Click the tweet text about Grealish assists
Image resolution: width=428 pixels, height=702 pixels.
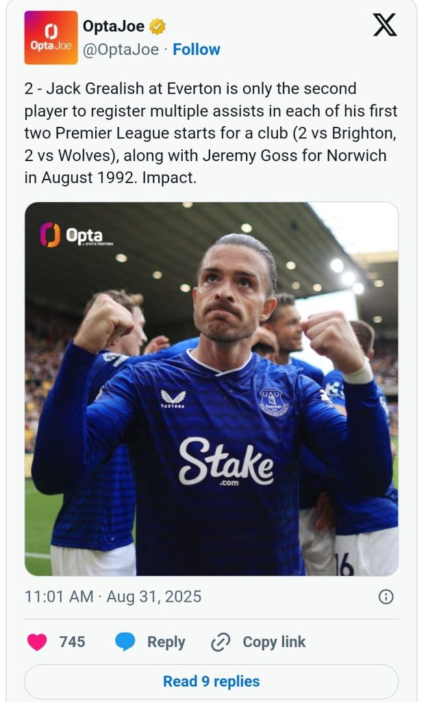(211, 133)
